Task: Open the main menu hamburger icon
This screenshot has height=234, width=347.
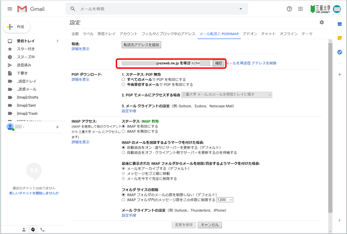Action: 10,9
